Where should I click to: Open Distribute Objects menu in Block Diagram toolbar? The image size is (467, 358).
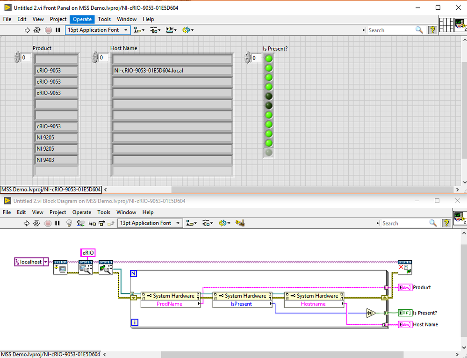point(207,223)
